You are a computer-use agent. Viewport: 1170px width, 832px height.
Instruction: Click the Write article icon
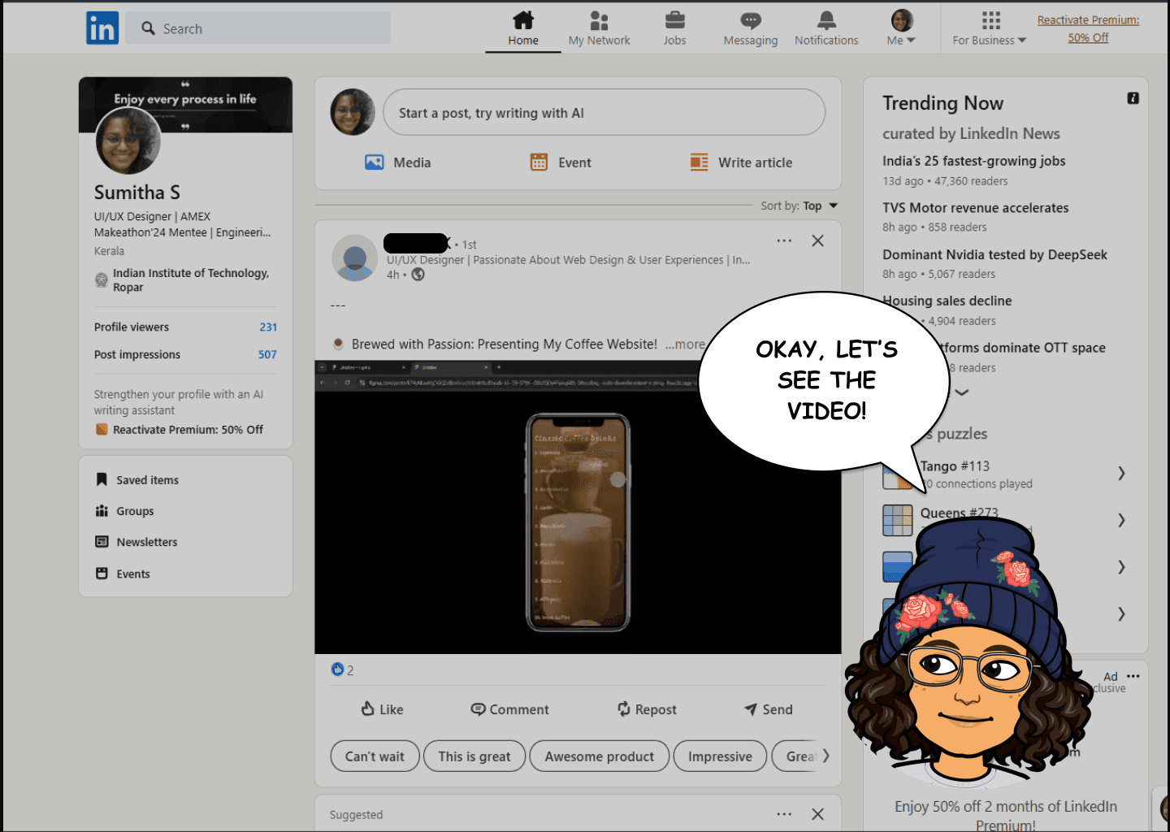point(699,162)
